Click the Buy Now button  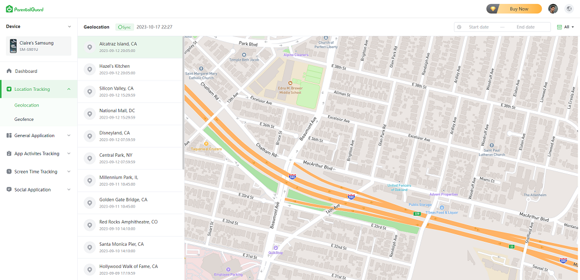pos(514,9)
